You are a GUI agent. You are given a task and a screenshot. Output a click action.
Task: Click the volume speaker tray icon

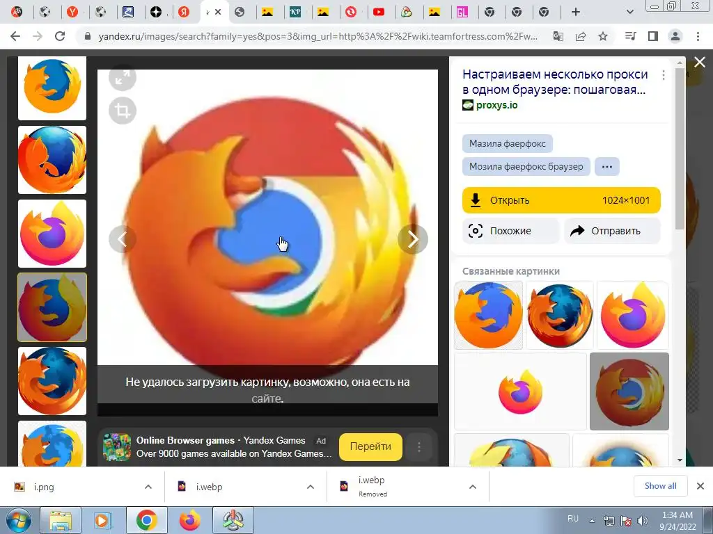[643, 521]
